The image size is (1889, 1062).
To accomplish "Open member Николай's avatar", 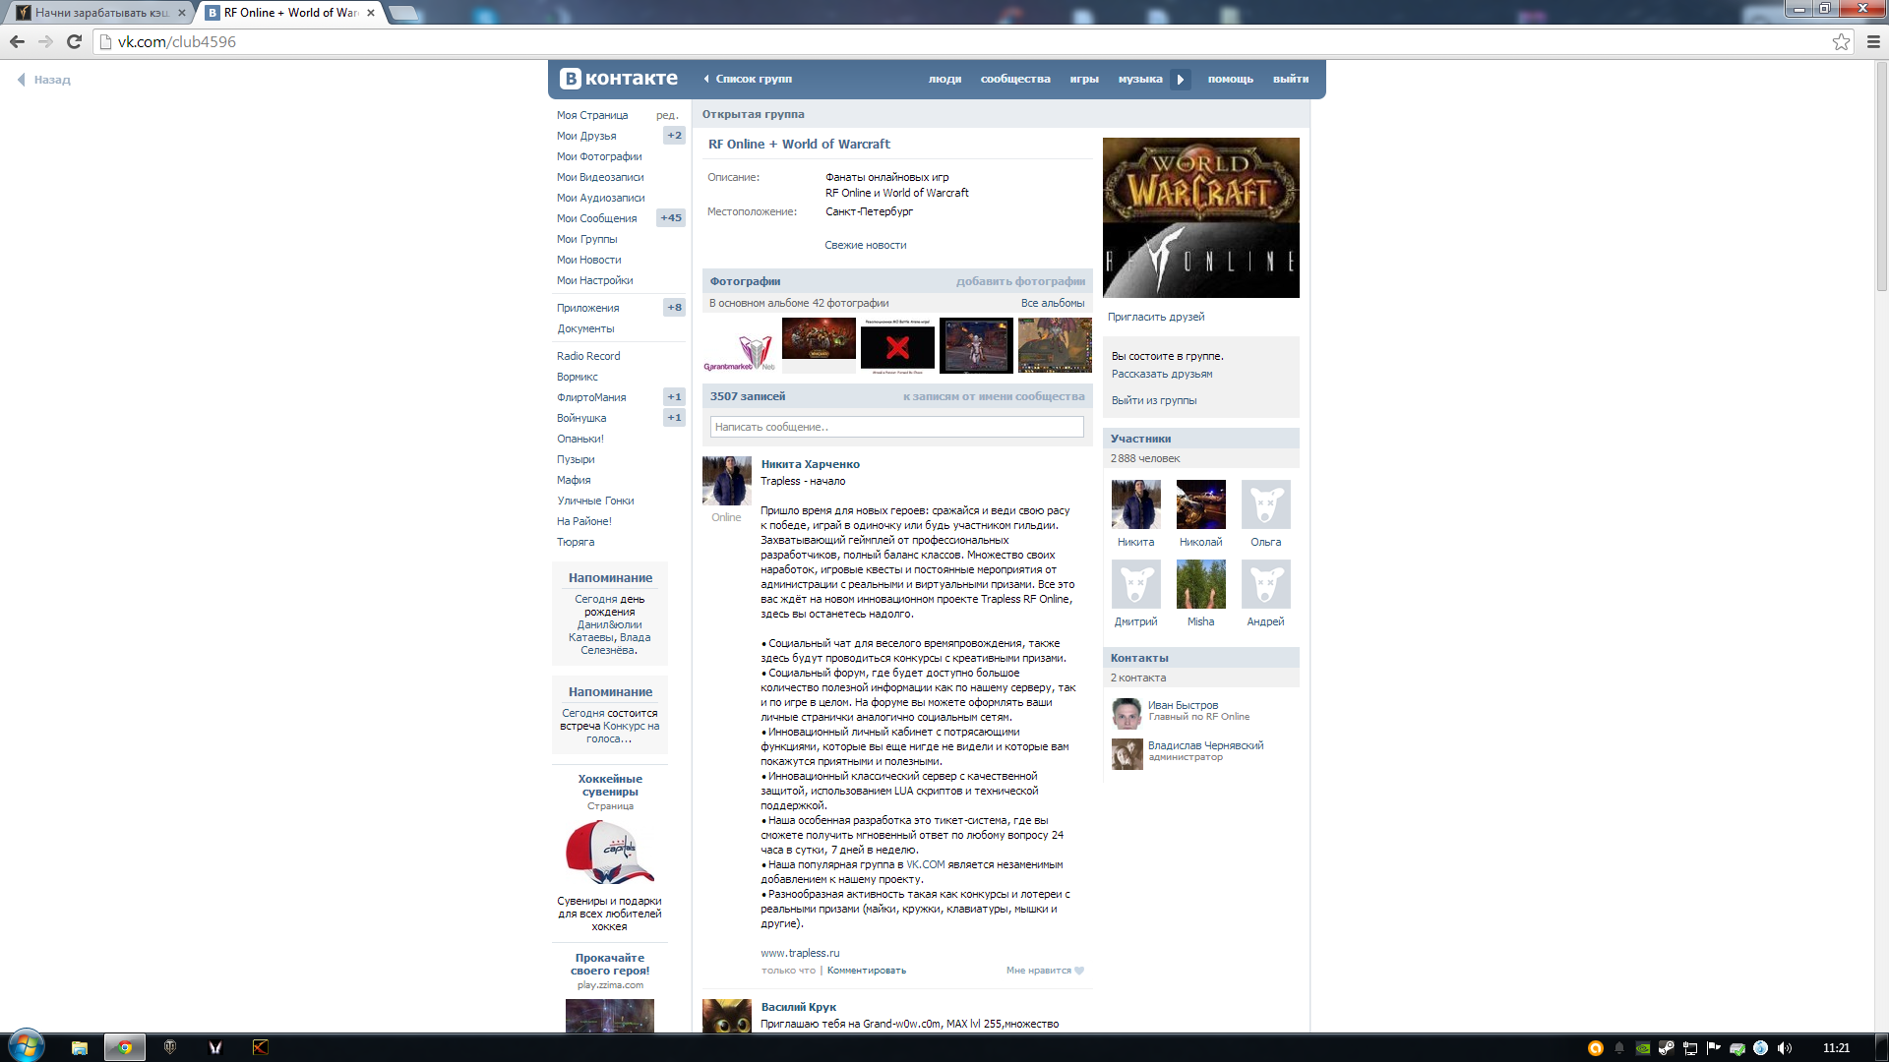I will point(1201,504).
